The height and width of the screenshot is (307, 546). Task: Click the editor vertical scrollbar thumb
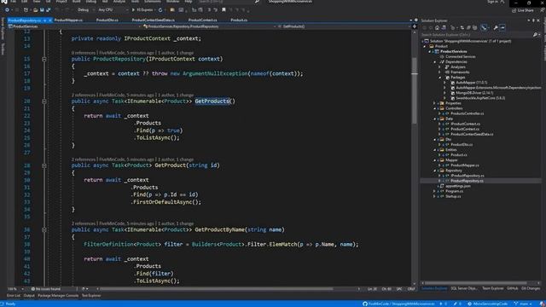[x=415, y=90]
